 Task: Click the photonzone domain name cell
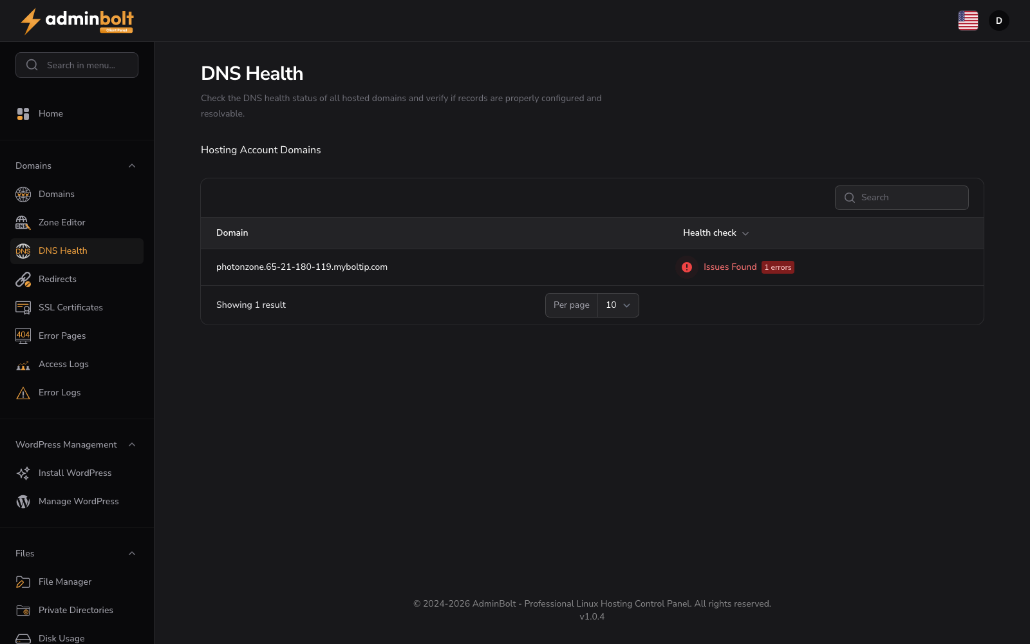[x=302, y=267]
